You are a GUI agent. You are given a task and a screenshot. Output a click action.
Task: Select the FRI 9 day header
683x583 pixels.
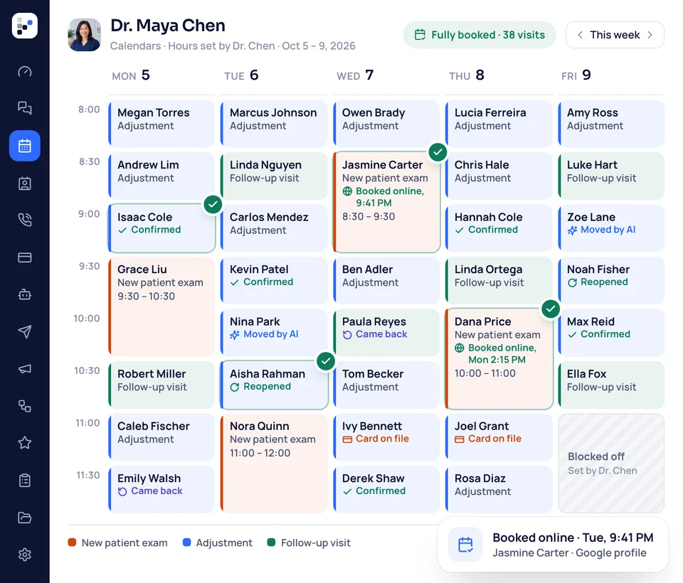point(576,75)
